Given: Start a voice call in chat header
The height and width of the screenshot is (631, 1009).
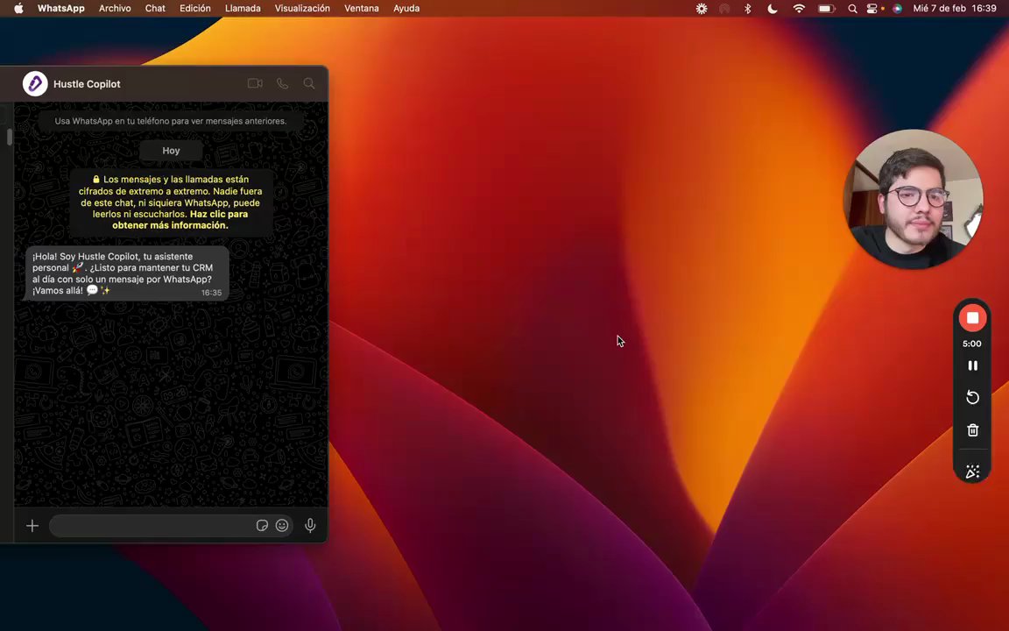Looking at the screenshot, I should (283, 84).
